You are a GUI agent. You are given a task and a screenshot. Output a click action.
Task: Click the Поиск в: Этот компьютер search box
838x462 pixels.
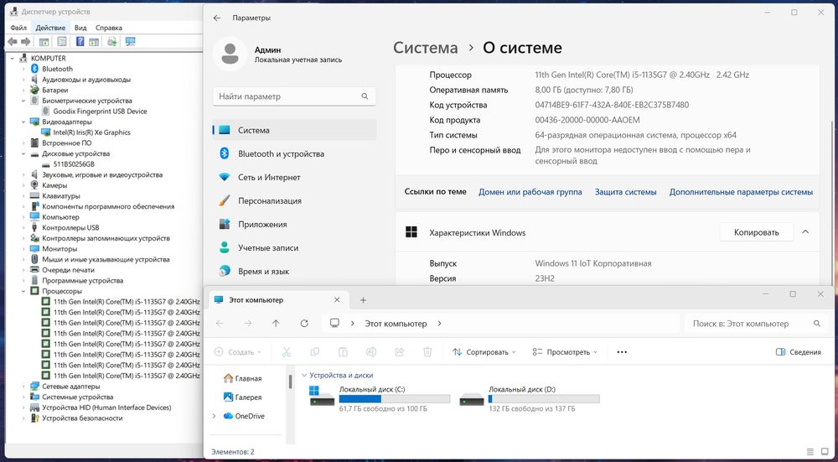tap(755, 324)
